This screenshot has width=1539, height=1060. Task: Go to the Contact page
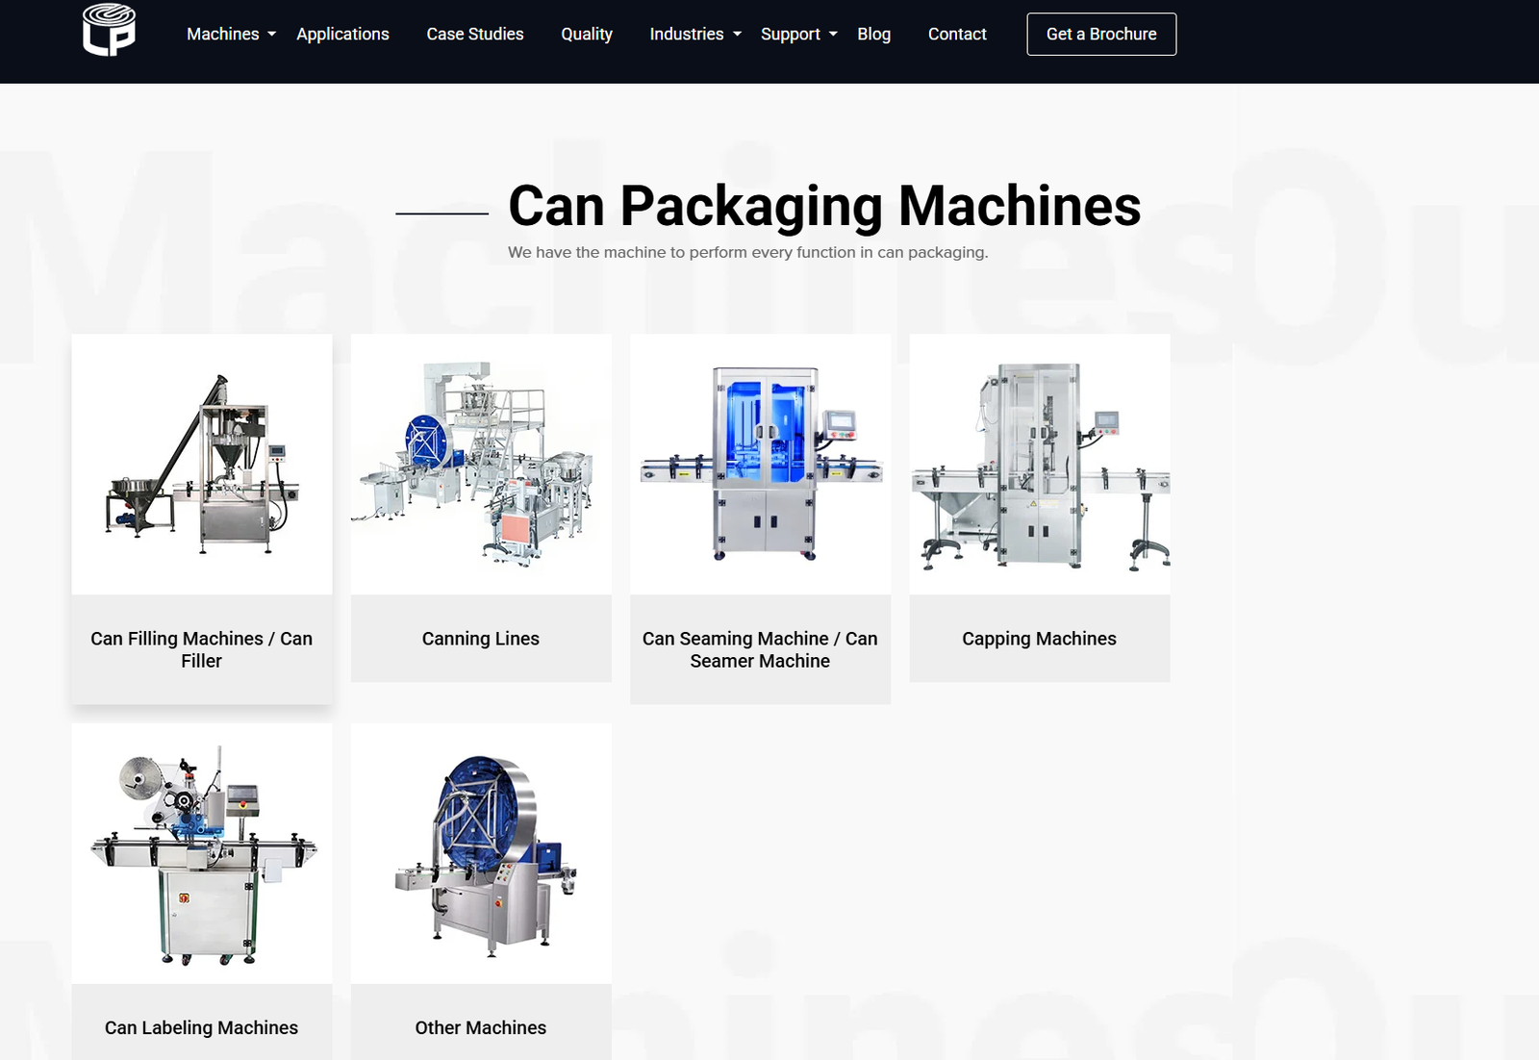(x=957, y=34)
